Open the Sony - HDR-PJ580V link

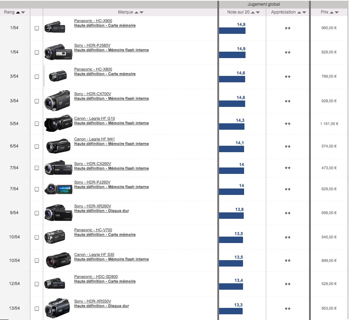click(x=92, y=45)
